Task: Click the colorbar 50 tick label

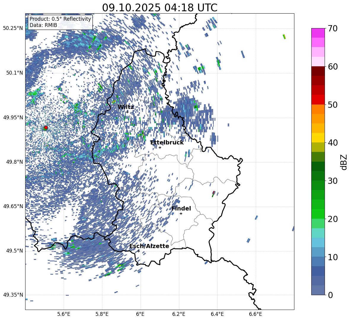Action: tap(333, 105)
